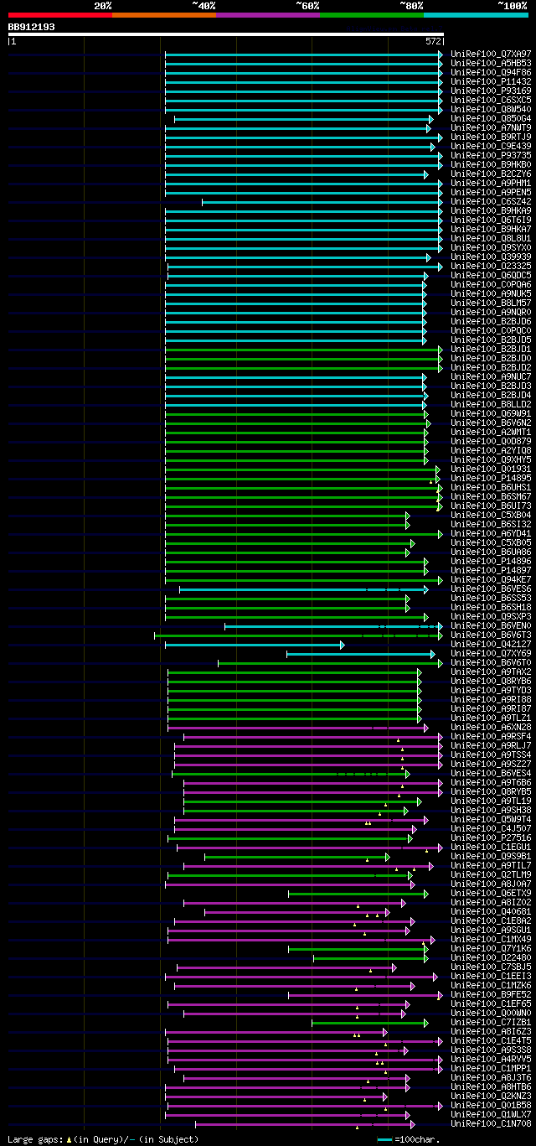Viewport: 536px width, 1146px height.
Task: Select hit label UniRef100_Q39939
Action: coord(491,257)
